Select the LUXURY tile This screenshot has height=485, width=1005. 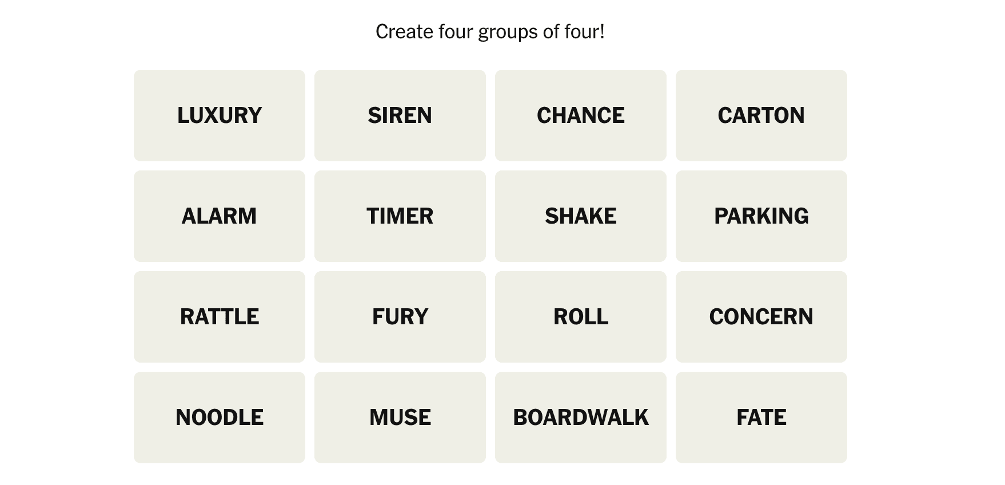click(220, 116)
